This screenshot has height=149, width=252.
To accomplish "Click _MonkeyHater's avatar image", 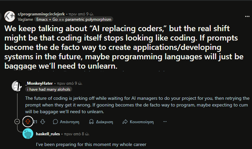I will pyautogui.click(x=17, y=86).
